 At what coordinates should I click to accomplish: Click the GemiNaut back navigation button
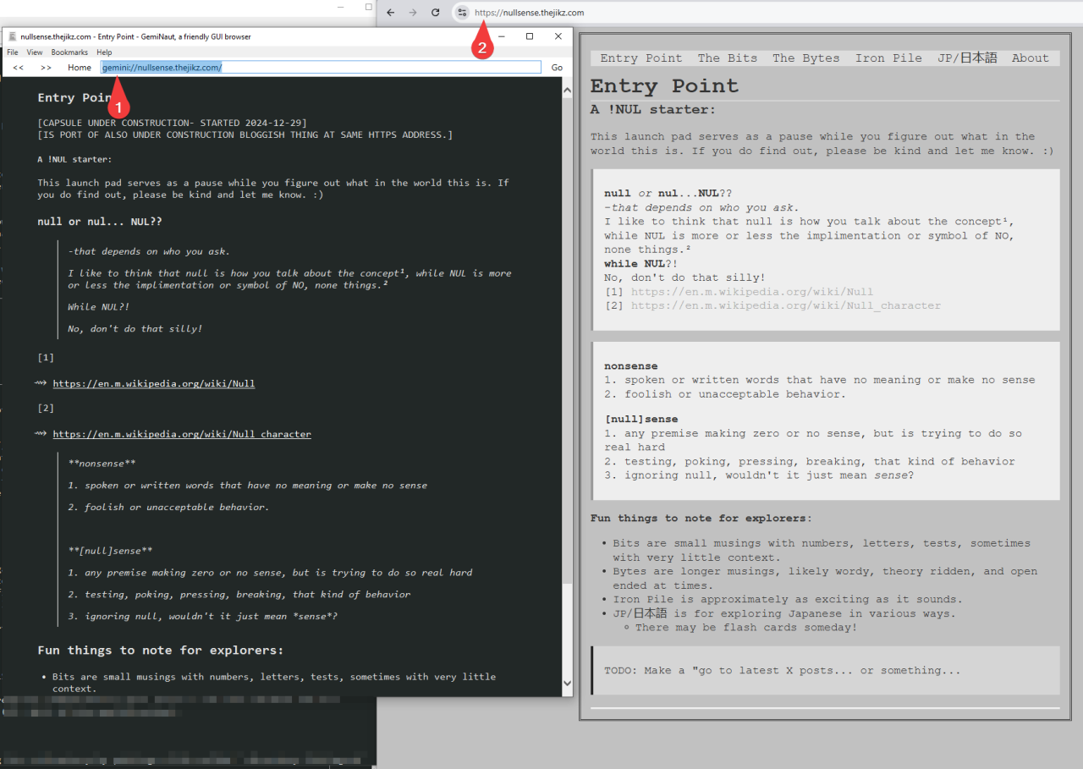pyautogui.click(x=18, y=68)
